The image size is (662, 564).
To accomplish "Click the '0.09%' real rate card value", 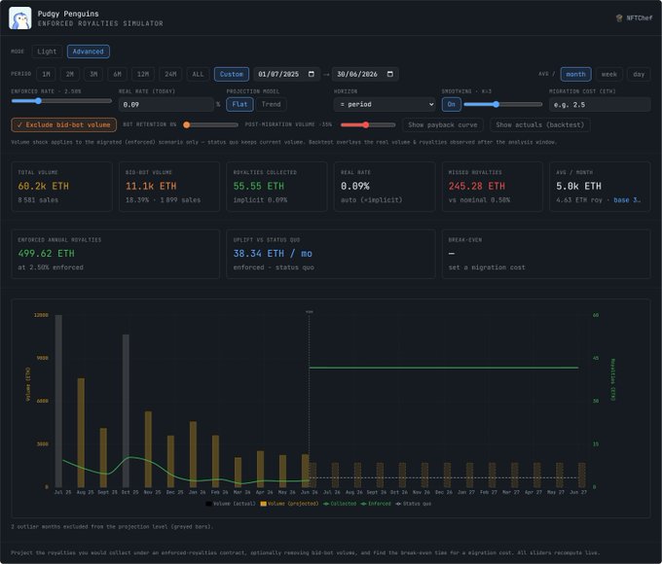I will [355, 186].
